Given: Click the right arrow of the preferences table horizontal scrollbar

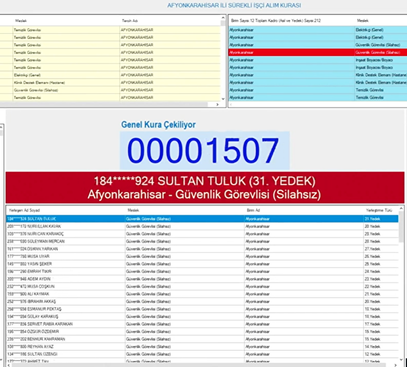Looking at the screenshot, I should [218, 104].
